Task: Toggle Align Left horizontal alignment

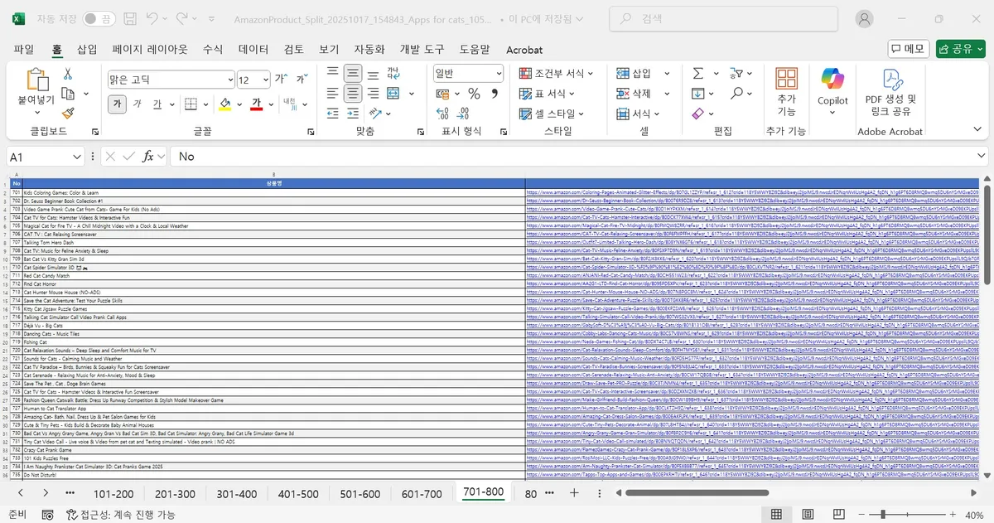Action: [x=332, y=94]
